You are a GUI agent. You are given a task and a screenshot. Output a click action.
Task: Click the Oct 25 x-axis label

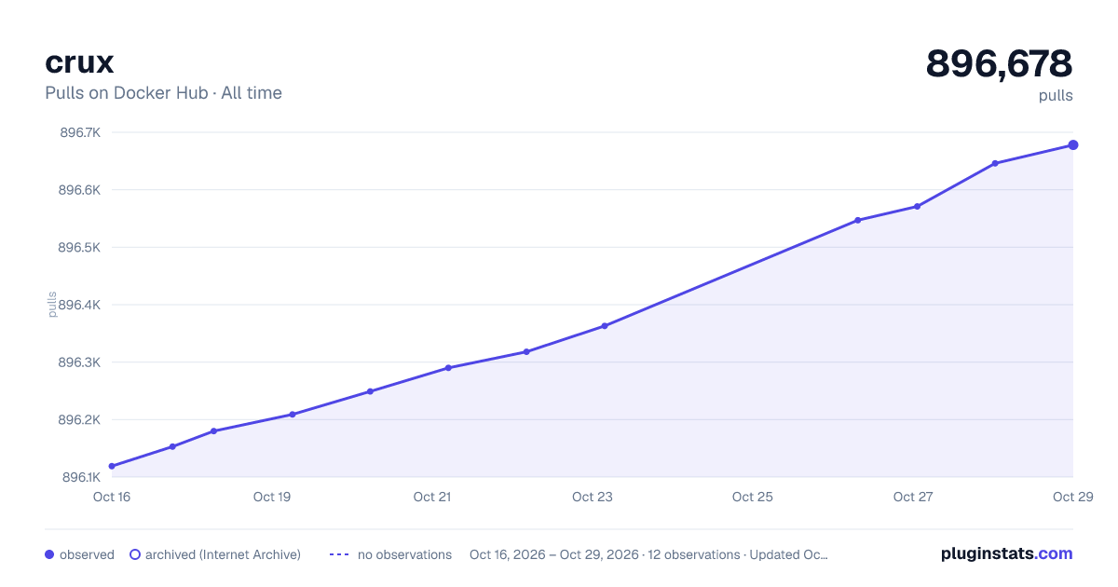(753, 497)
